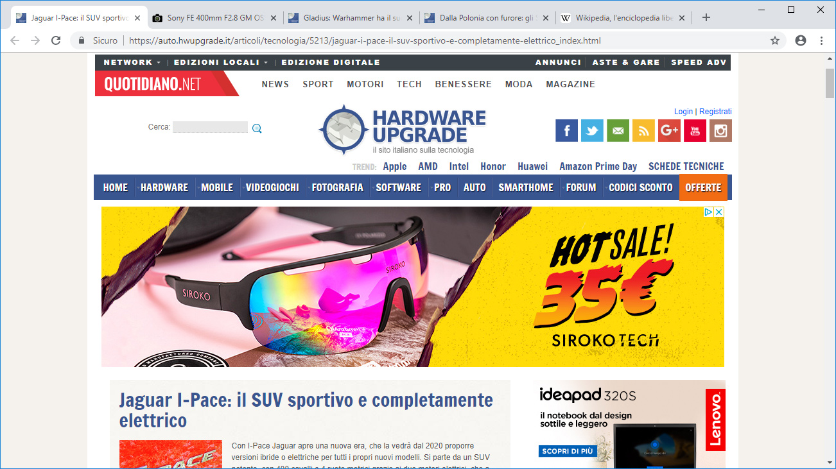Click the QUOTIDIANO.NET red logo
Screen dimensions: 836x469
(166, 83)
